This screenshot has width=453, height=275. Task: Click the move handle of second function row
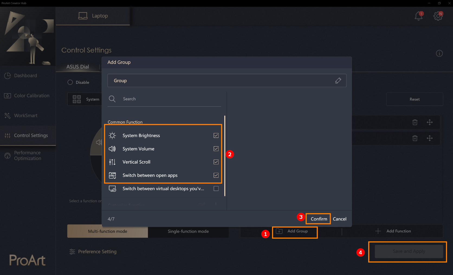[x=429, y=138]
